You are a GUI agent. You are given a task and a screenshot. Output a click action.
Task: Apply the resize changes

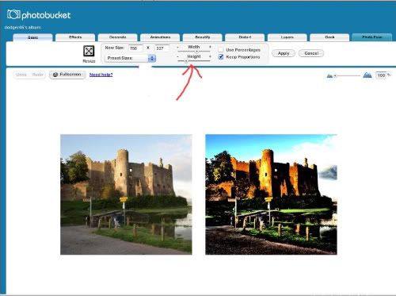(284, 53)
